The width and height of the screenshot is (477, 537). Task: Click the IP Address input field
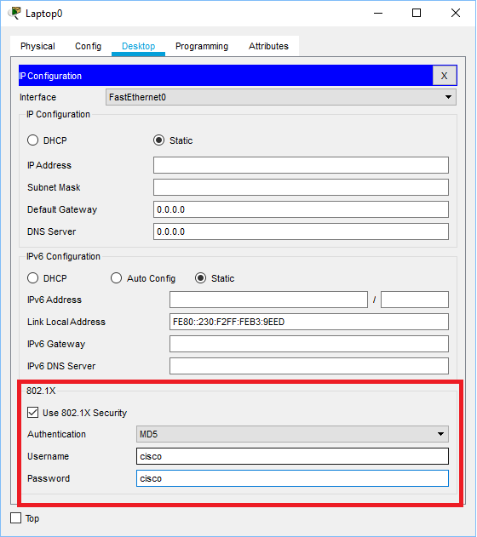coord(301,165)
